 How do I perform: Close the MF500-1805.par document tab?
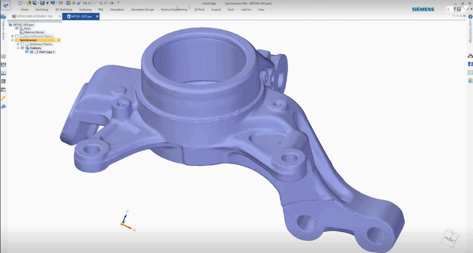(97, 17)
